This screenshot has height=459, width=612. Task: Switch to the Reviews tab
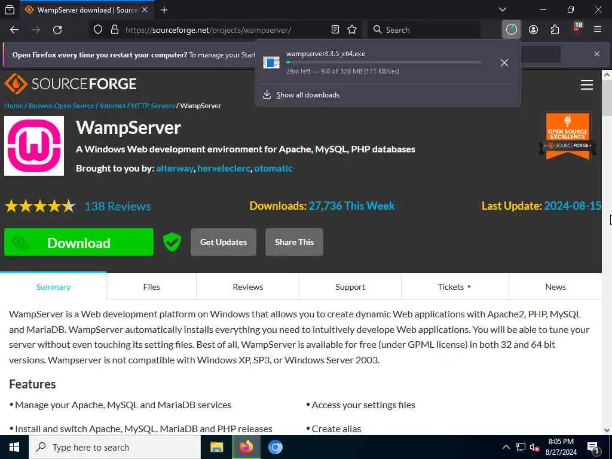coord(248,287)
